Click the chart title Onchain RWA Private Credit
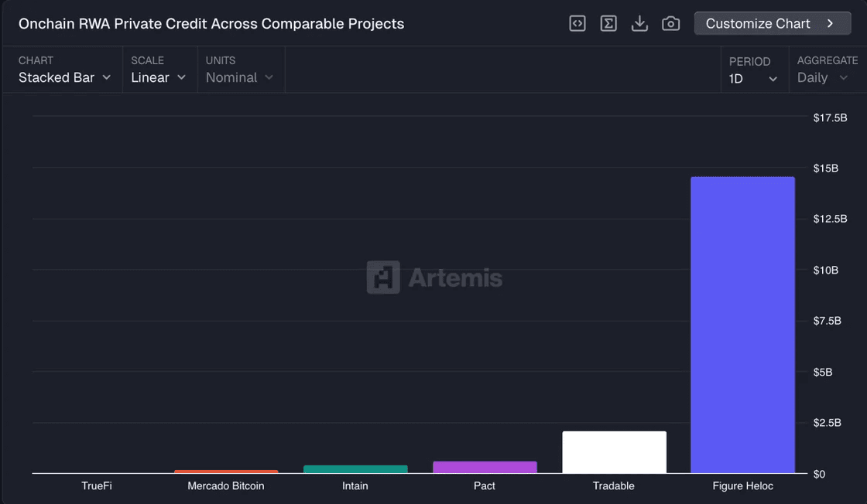 point(211,24)
